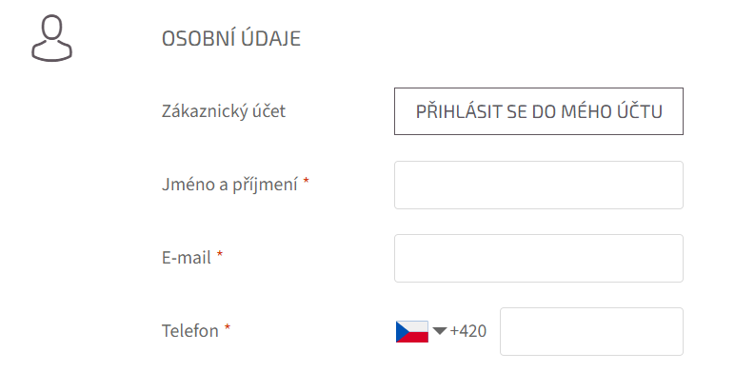Click the Czech Republic flag icon
Image resolution: width=755 pixels, height=372 pixels.
point(411,332)
